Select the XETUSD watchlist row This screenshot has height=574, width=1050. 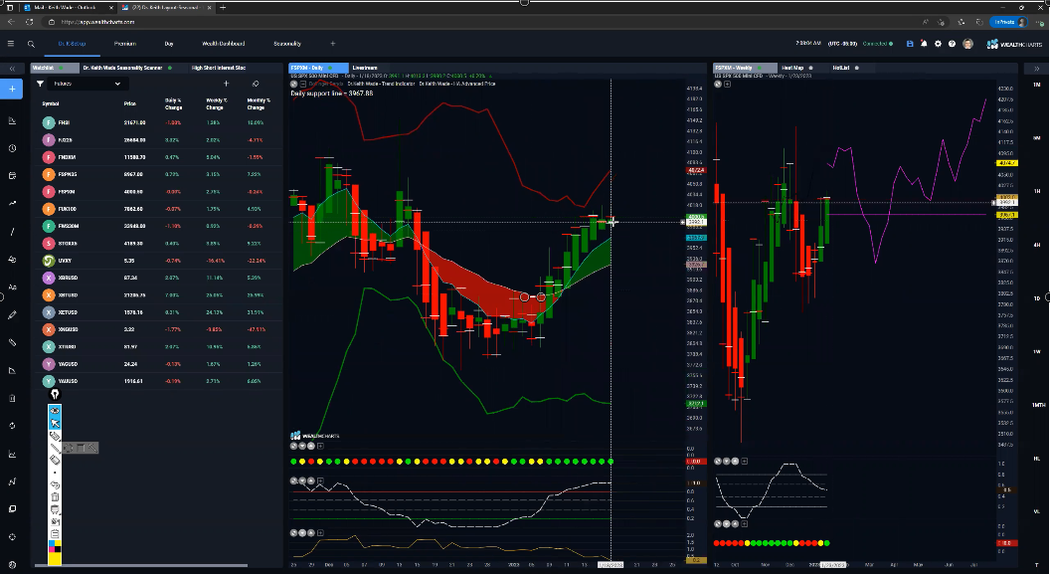point(159,312)
